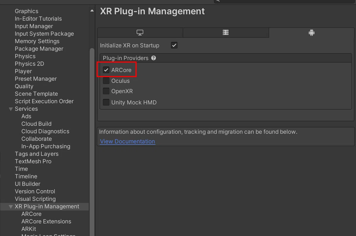Collapse the Services section
The image size is (356, 236).
click(11, 109)
